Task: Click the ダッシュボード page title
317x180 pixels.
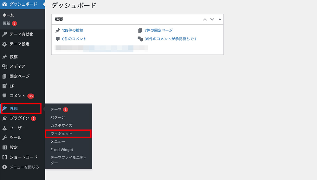Action: pyautogui.click(x=74, y=5)
